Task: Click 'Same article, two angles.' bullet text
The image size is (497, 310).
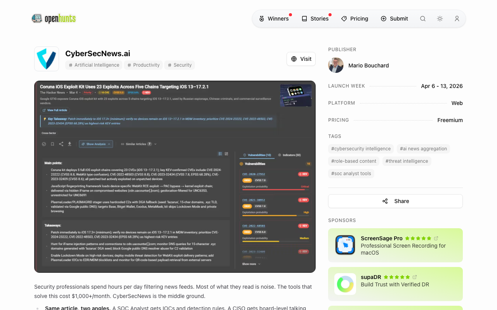Action: click(78, 308)
